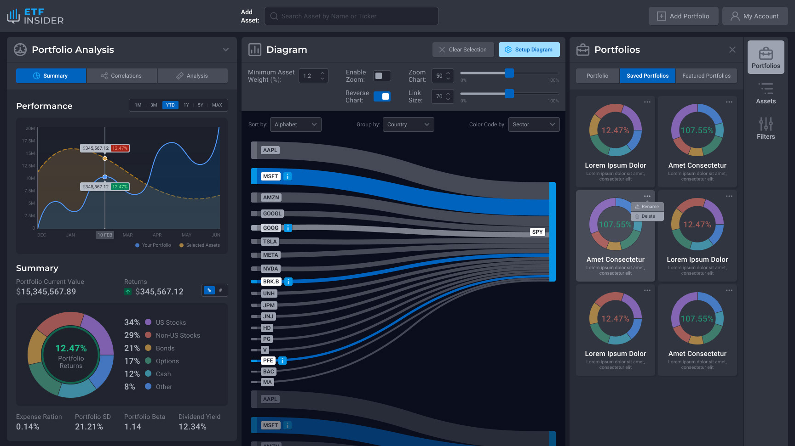The height and width of the screenshot is (446, 795).
Task: Click US Stocks purple legend swatch
Action: pos(148,322)
